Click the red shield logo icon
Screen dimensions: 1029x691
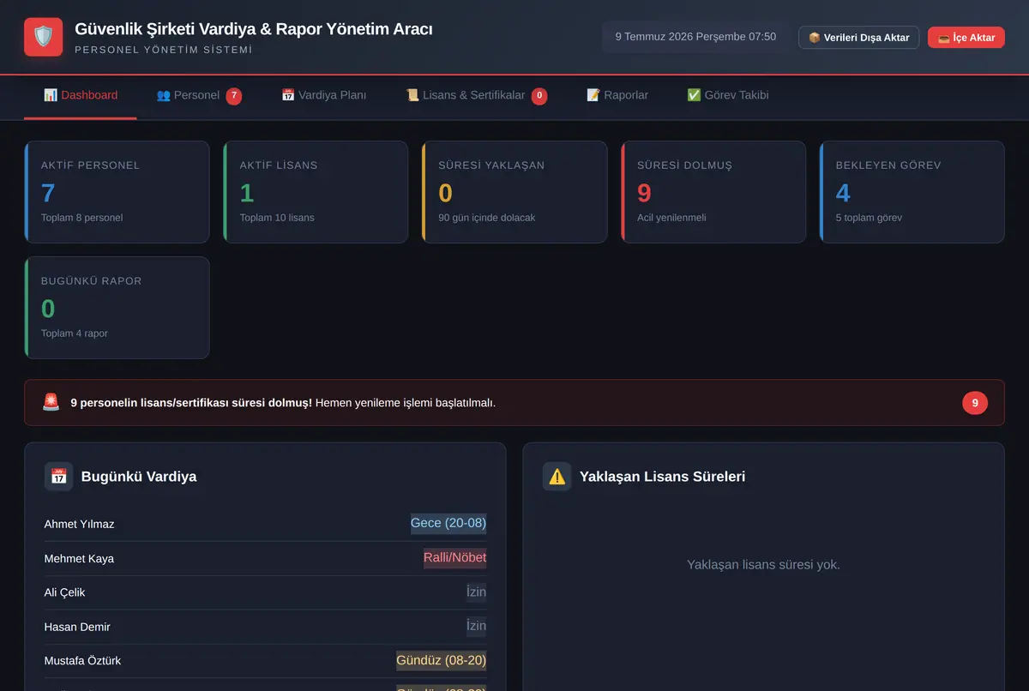[x=43, y=37]
